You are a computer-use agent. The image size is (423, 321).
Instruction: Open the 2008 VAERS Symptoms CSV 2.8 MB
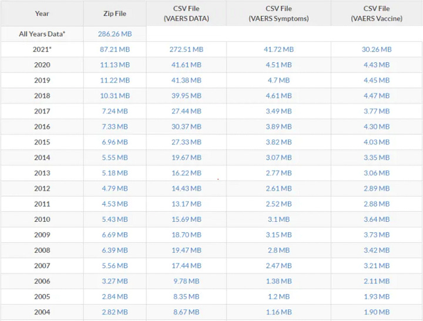coord(278,250)
